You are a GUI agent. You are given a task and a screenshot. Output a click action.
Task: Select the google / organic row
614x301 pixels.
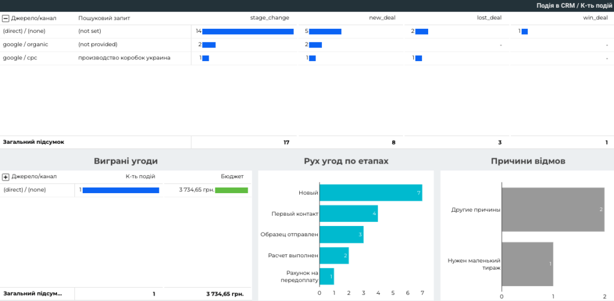tap(25, 44)
